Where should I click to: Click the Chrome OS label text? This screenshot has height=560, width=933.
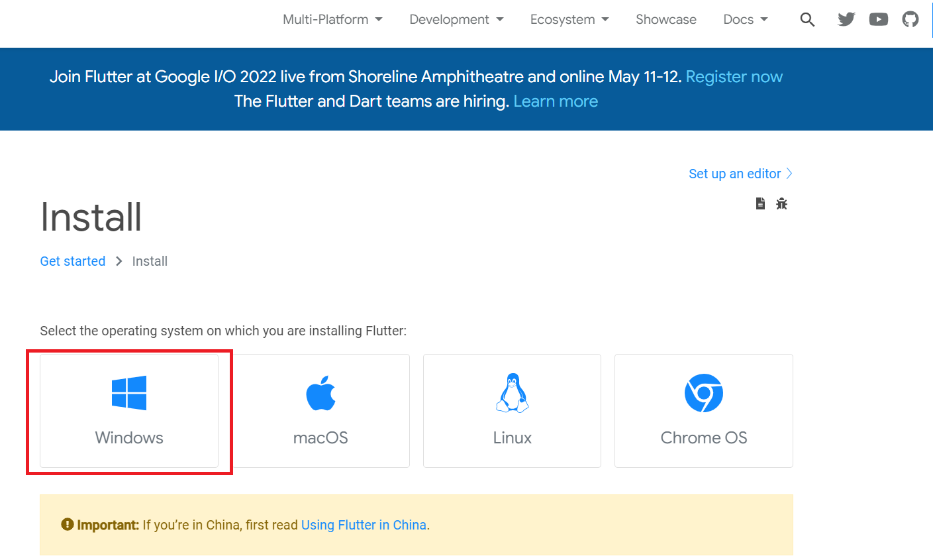[704, 438]
